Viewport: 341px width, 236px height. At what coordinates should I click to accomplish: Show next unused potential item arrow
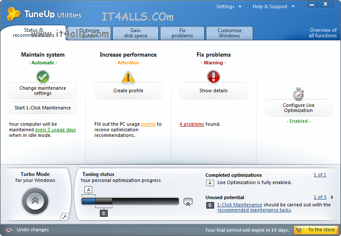332,197
